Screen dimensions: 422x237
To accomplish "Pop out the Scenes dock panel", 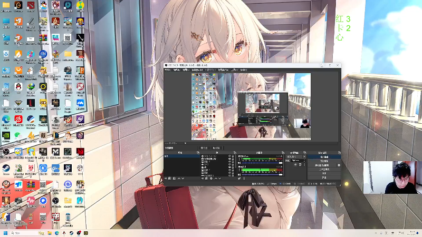I will click(x=198, y=153).
